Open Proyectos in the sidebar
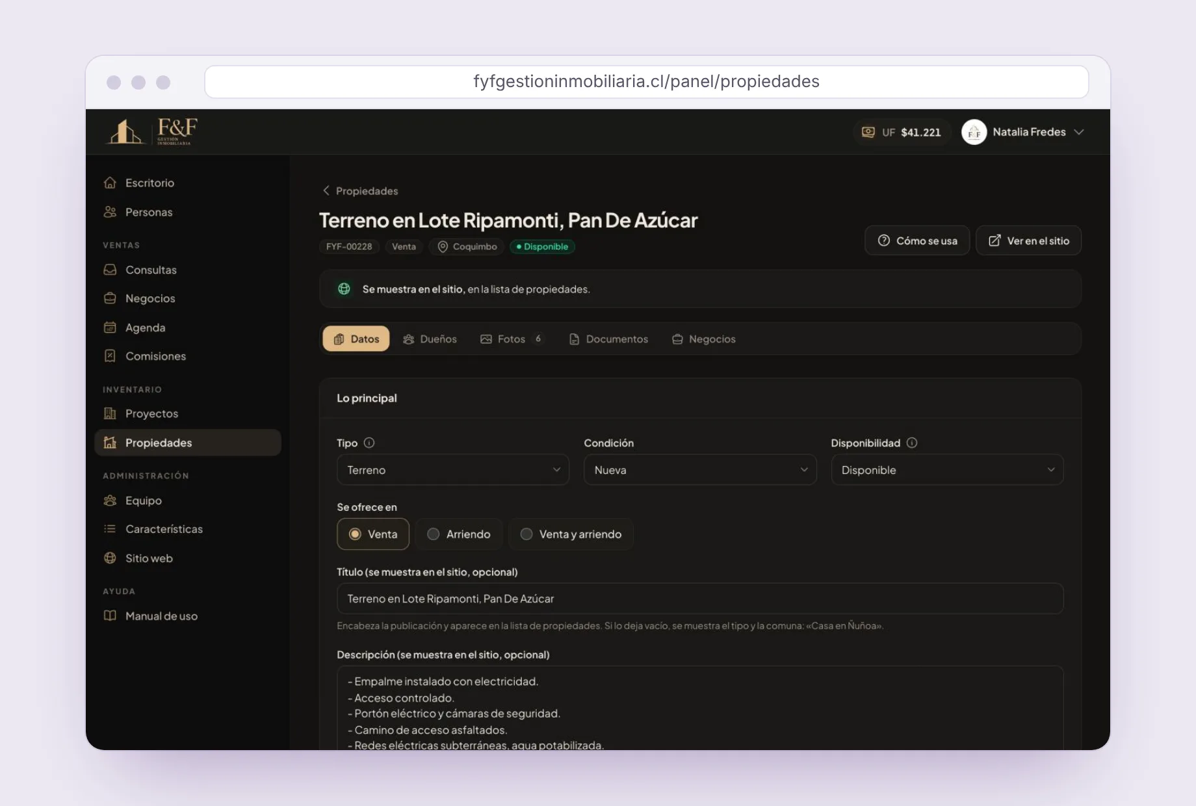1196x806 pixels. (188, 413)
